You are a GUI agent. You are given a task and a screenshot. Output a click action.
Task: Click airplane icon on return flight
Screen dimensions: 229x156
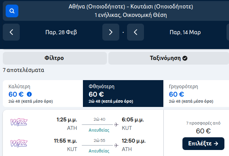[x=116, y=145]
